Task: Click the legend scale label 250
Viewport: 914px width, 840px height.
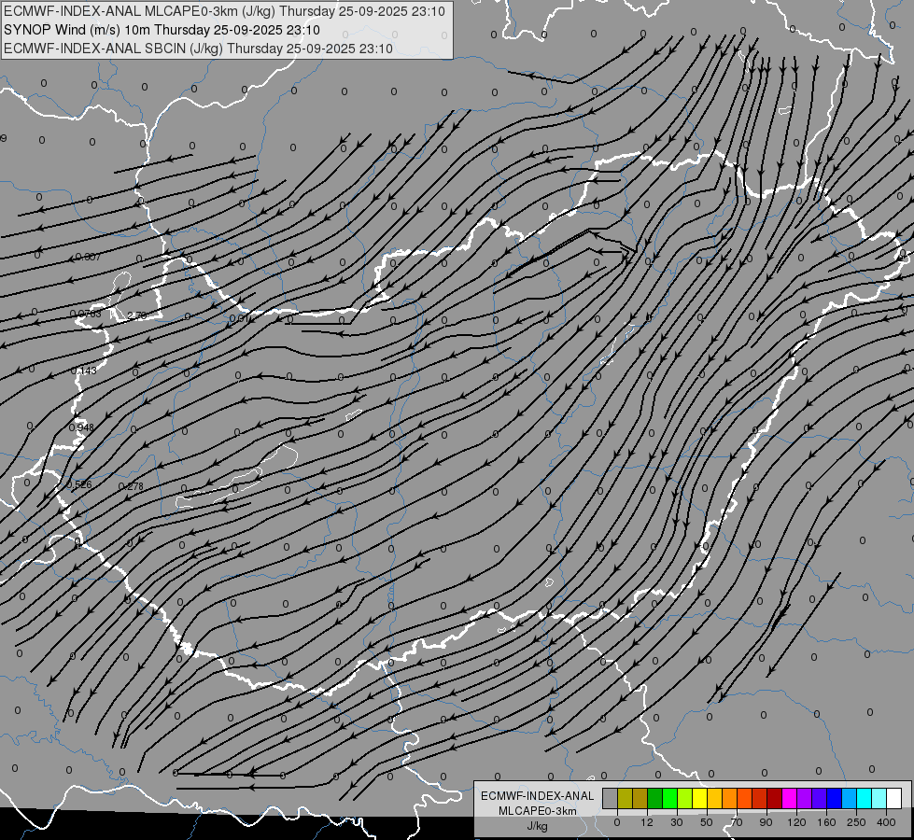Action: (x=856, y=822)
